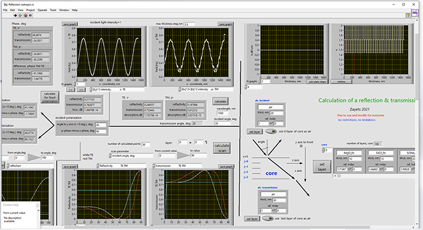Click 'save graph' above Reflectivity graph
This screenshot has height=230, width=423.
[x=70, y=167]
